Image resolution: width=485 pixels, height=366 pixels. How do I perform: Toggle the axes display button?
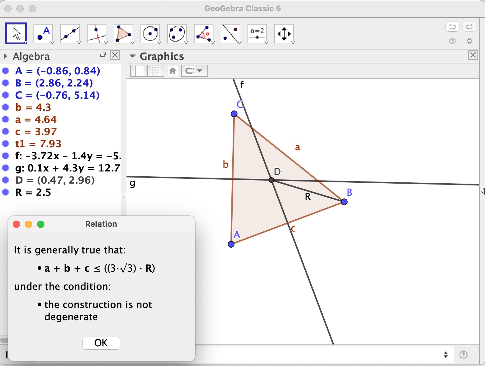(x=139, y=71)
